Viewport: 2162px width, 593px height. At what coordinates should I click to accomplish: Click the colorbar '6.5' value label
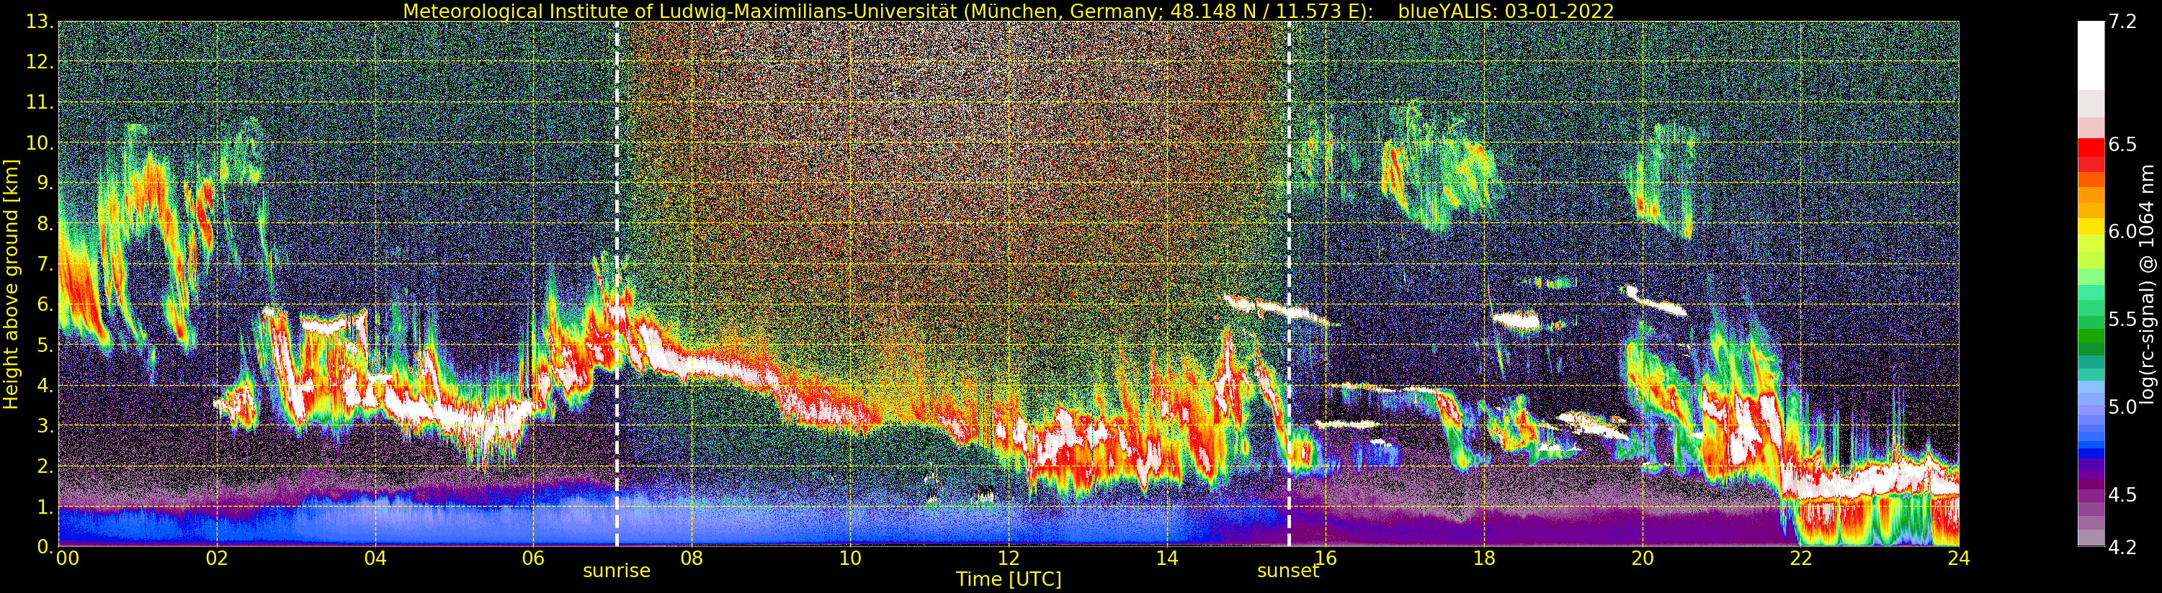pyautogui.click(x=2122, y=144)
